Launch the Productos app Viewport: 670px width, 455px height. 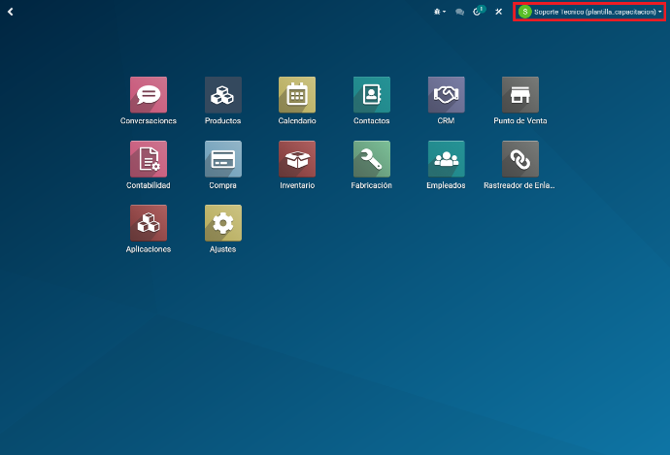click(223, 95)
